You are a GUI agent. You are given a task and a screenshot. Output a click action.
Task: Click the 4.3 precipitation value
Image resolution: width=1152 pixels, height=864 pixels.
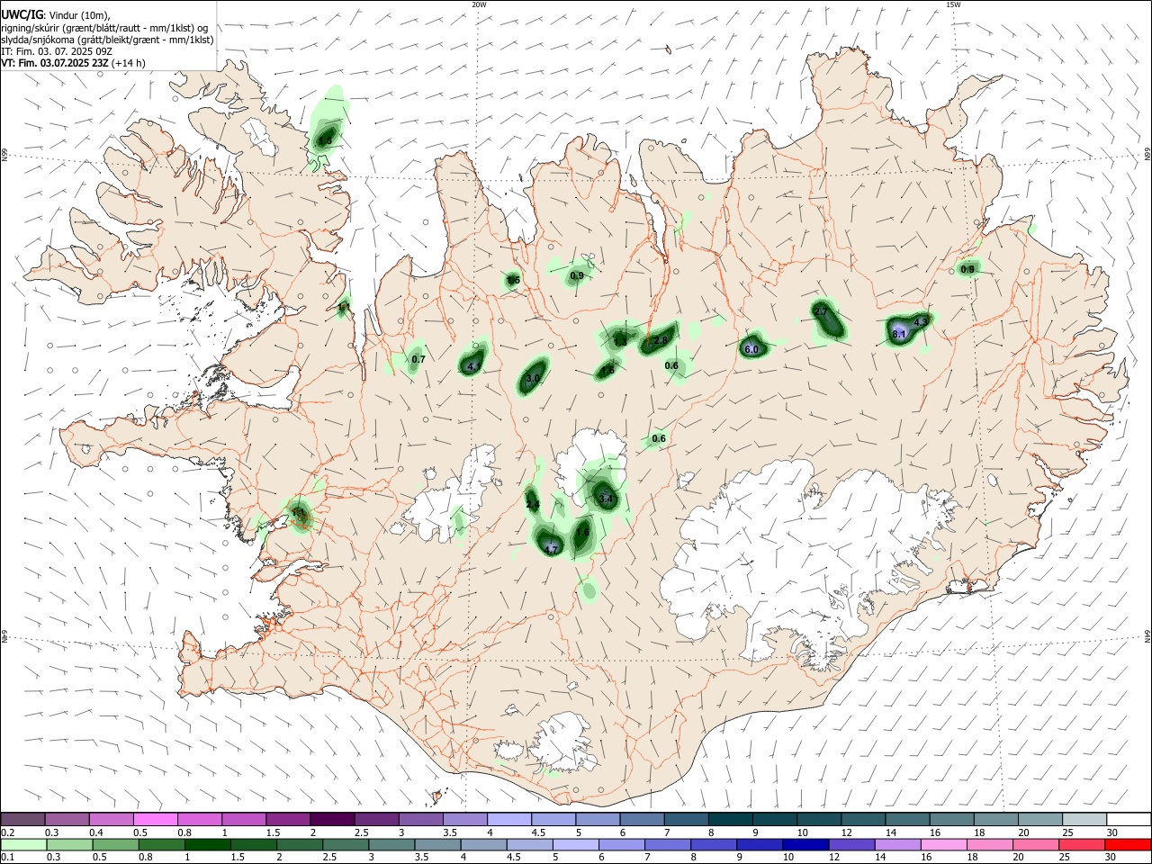click(x=921, y=321)
